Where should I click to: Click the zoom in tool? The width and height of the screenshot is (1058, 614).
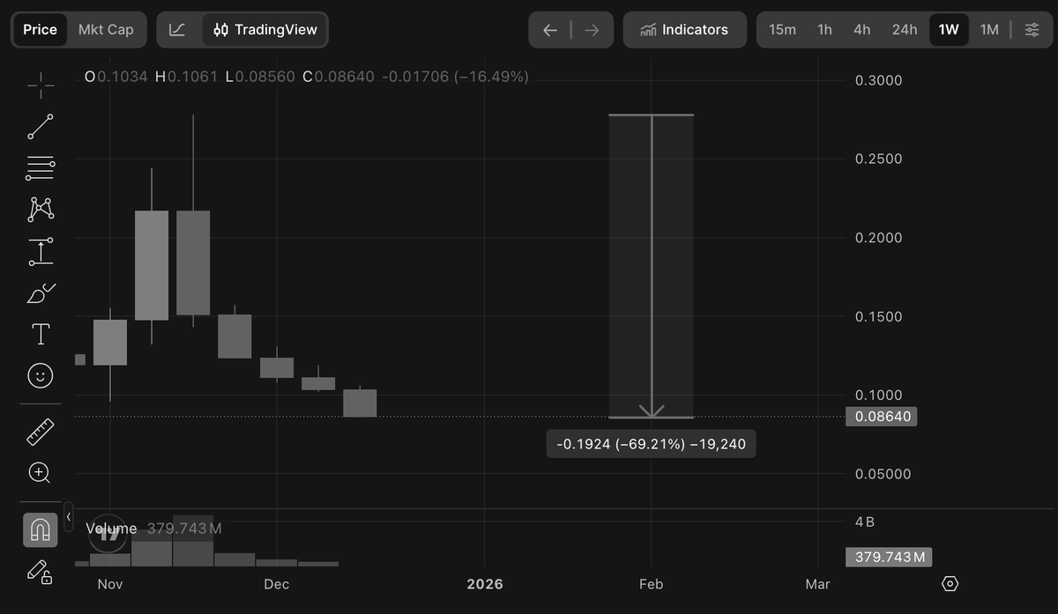point(41,473)
